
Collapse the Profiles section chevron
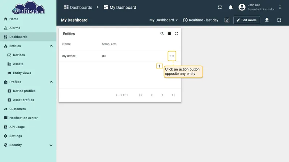tap(51, 82)
